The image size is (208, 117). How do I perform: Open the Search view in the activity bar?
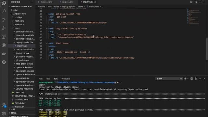tap(4, 11)
